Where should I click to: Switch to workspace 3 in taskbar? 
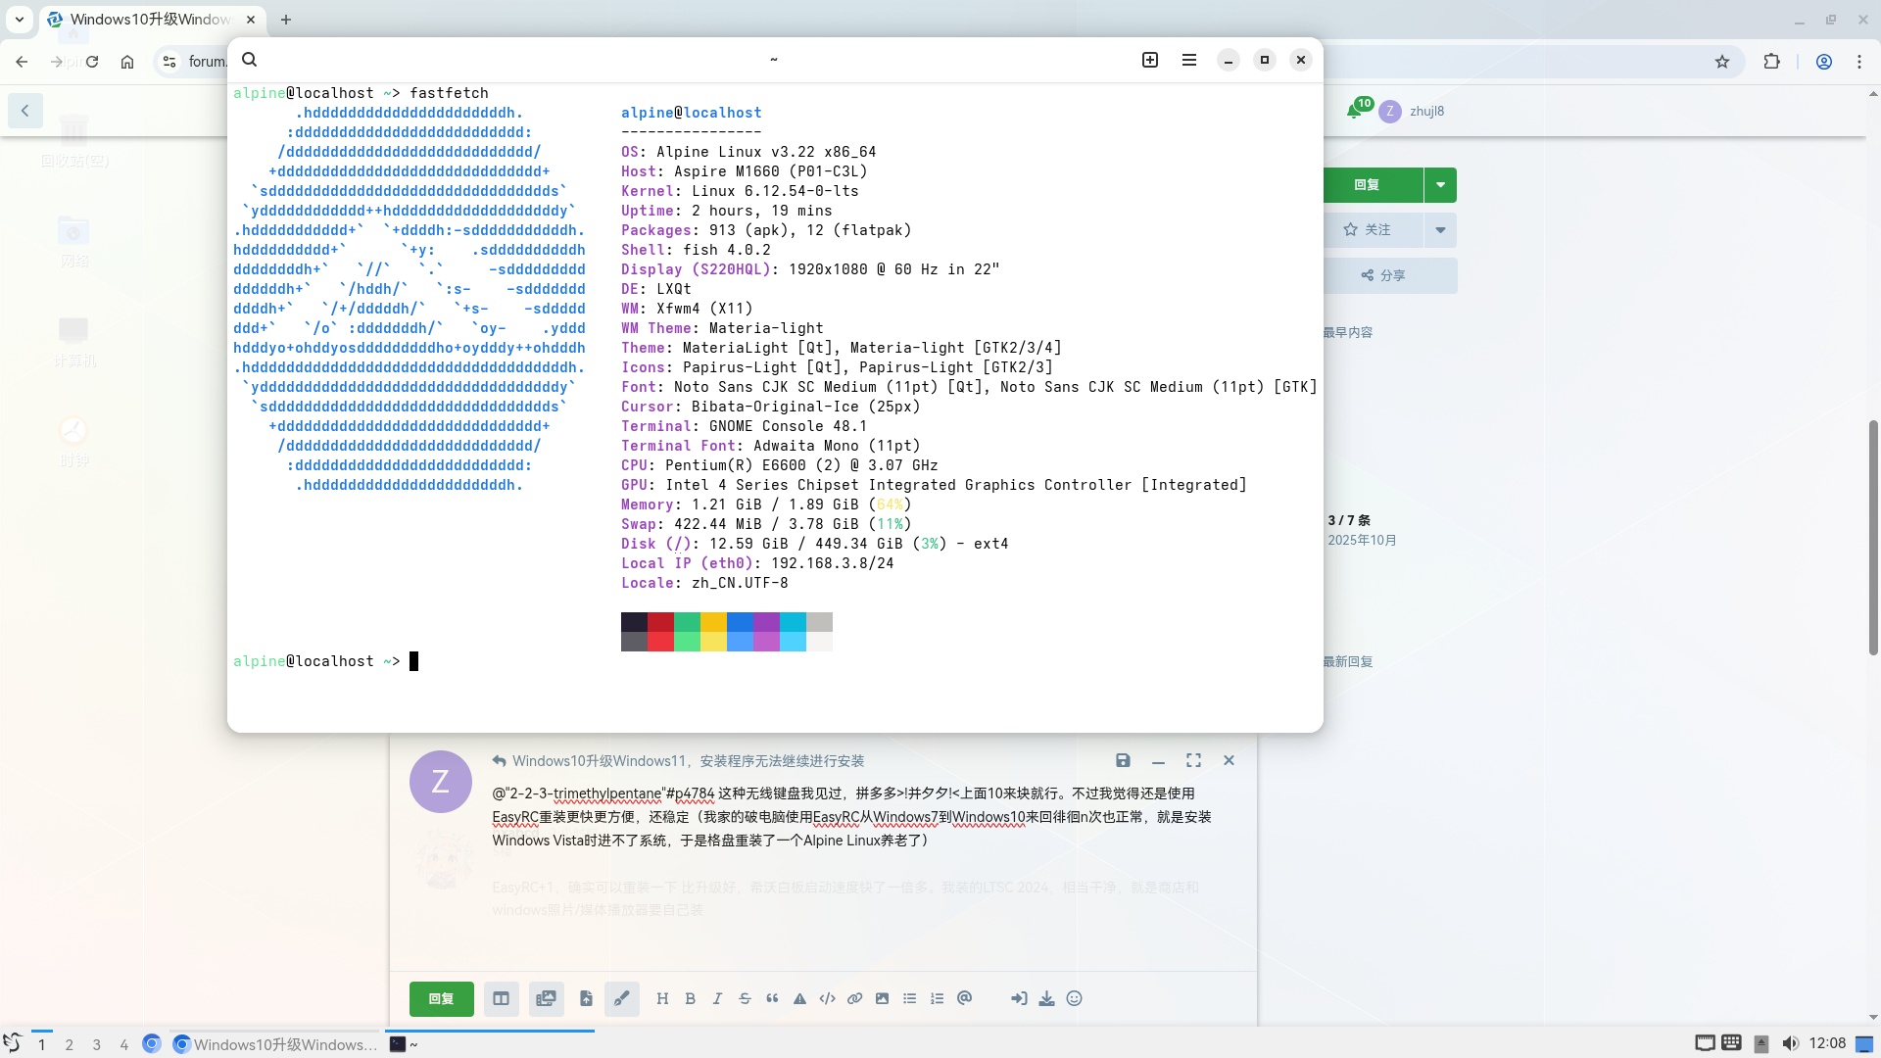coord(96,1044)
